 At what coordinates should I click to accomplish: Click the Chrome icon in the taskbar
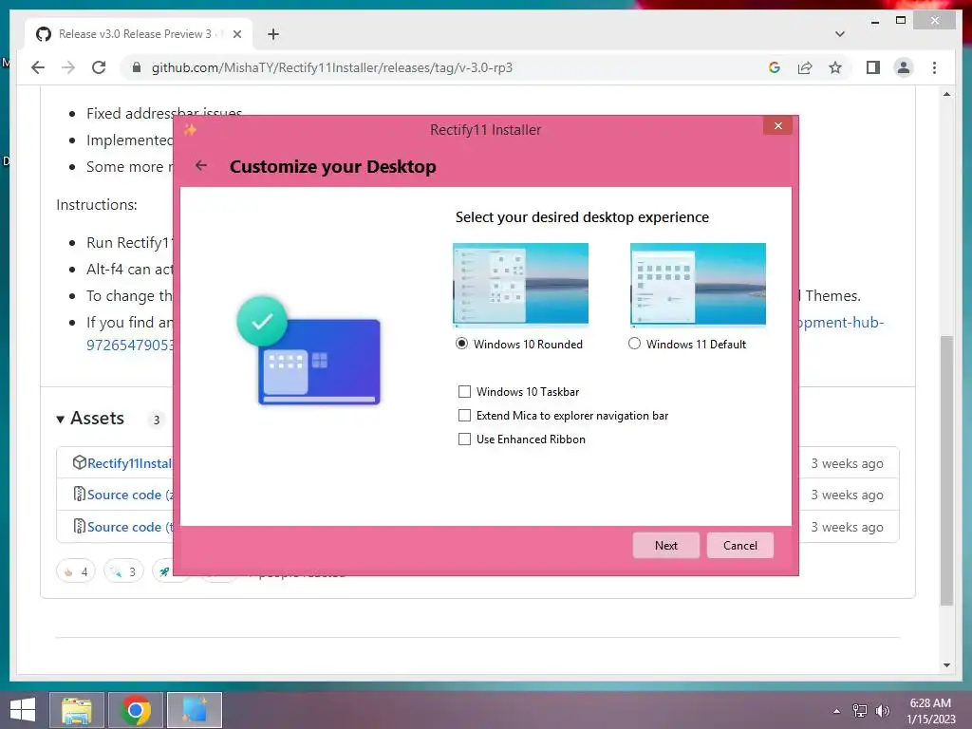click(136, 710)
